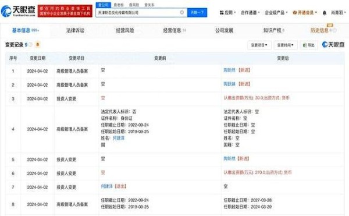
Task: Click 投资人变更 in row 7
Action: coord(66,187)
